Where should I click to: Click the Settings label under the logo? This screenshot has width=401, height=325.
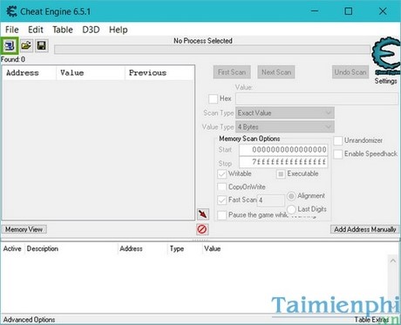pyautogui.click(x=385, y=81)
